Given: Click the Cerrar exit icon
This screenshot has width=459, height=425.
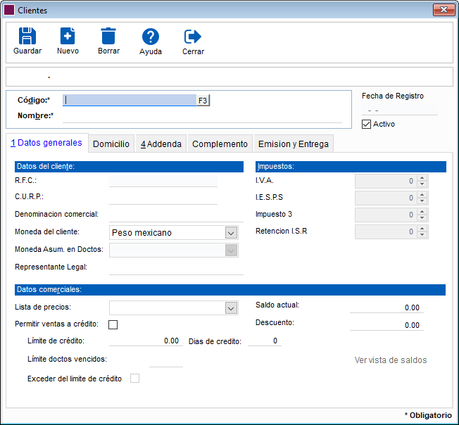Looking at the screenshot, I should coord(193,37).
